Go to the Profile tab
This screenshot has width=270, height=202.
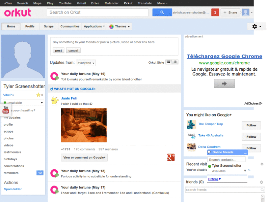pyautogui.click(x=30, y=27)
